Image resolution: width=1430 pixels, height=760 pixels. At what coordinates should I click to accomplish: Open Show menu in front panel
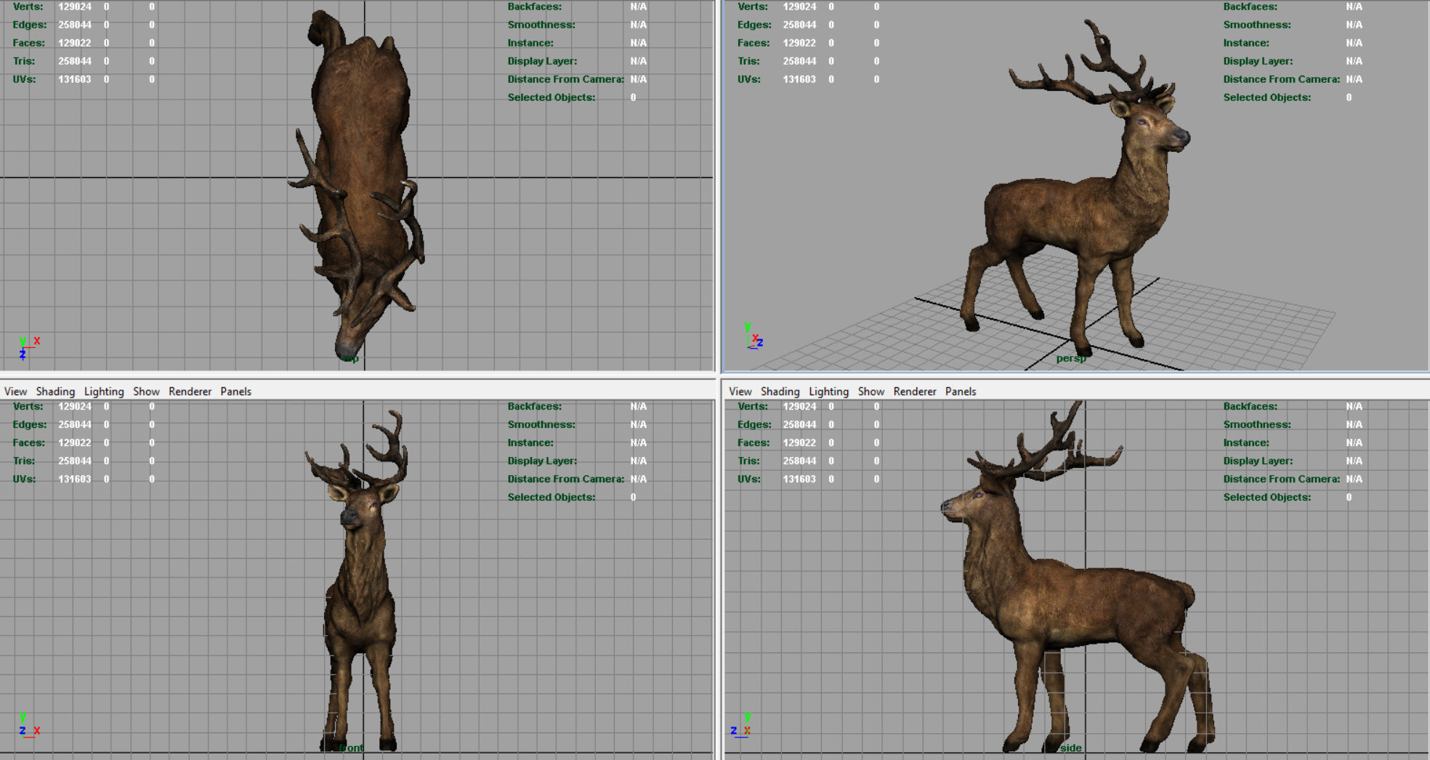pos(146,391)
